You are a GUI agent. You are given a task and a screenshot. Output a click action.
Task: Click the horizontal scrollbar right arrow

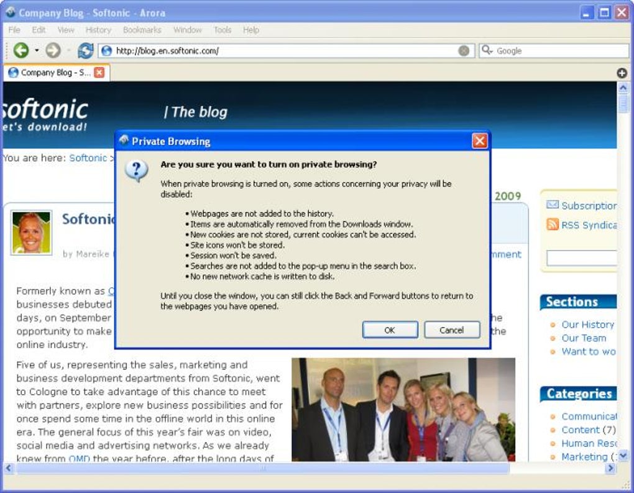click(x=610, y=468)
